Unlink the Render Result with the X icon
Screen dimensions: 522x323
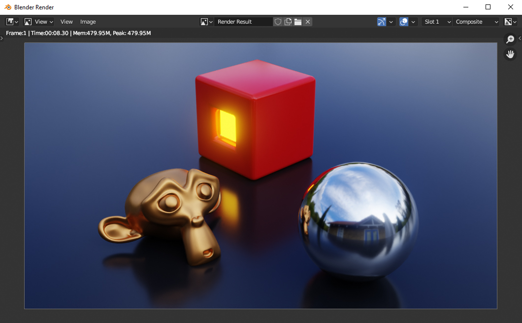coord(307,22)
